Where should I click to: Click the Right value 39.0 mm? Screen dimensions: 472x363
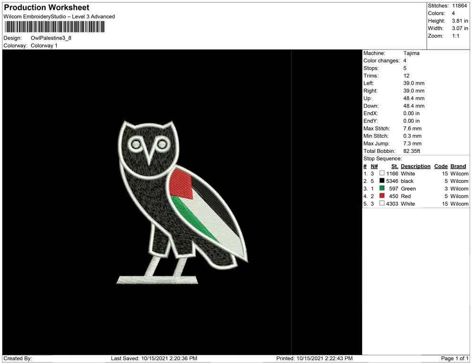pyautogui.click(x=414, y=91)
